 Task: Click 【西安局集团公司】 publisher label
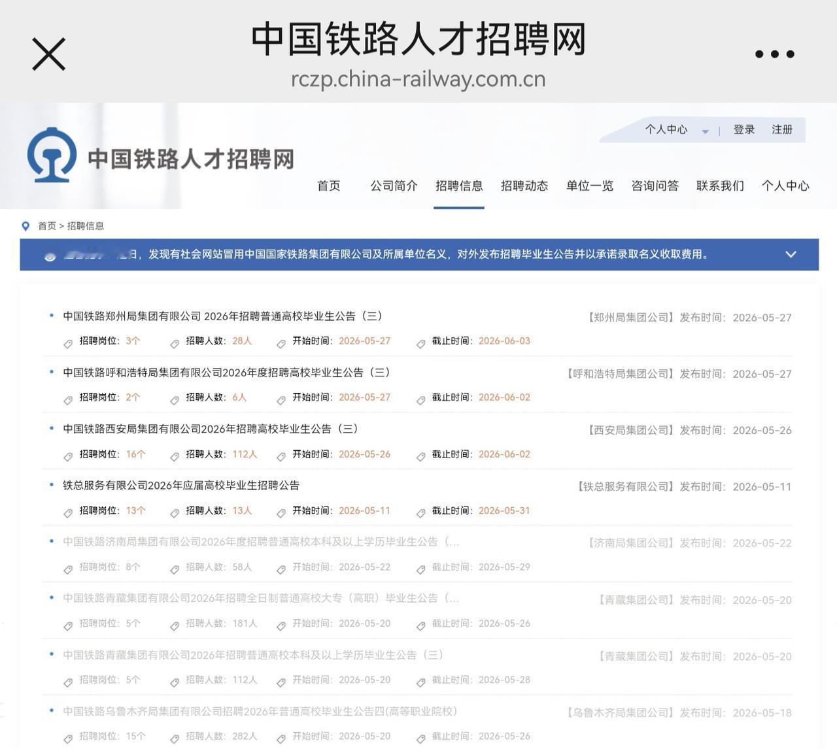point(630,430)
